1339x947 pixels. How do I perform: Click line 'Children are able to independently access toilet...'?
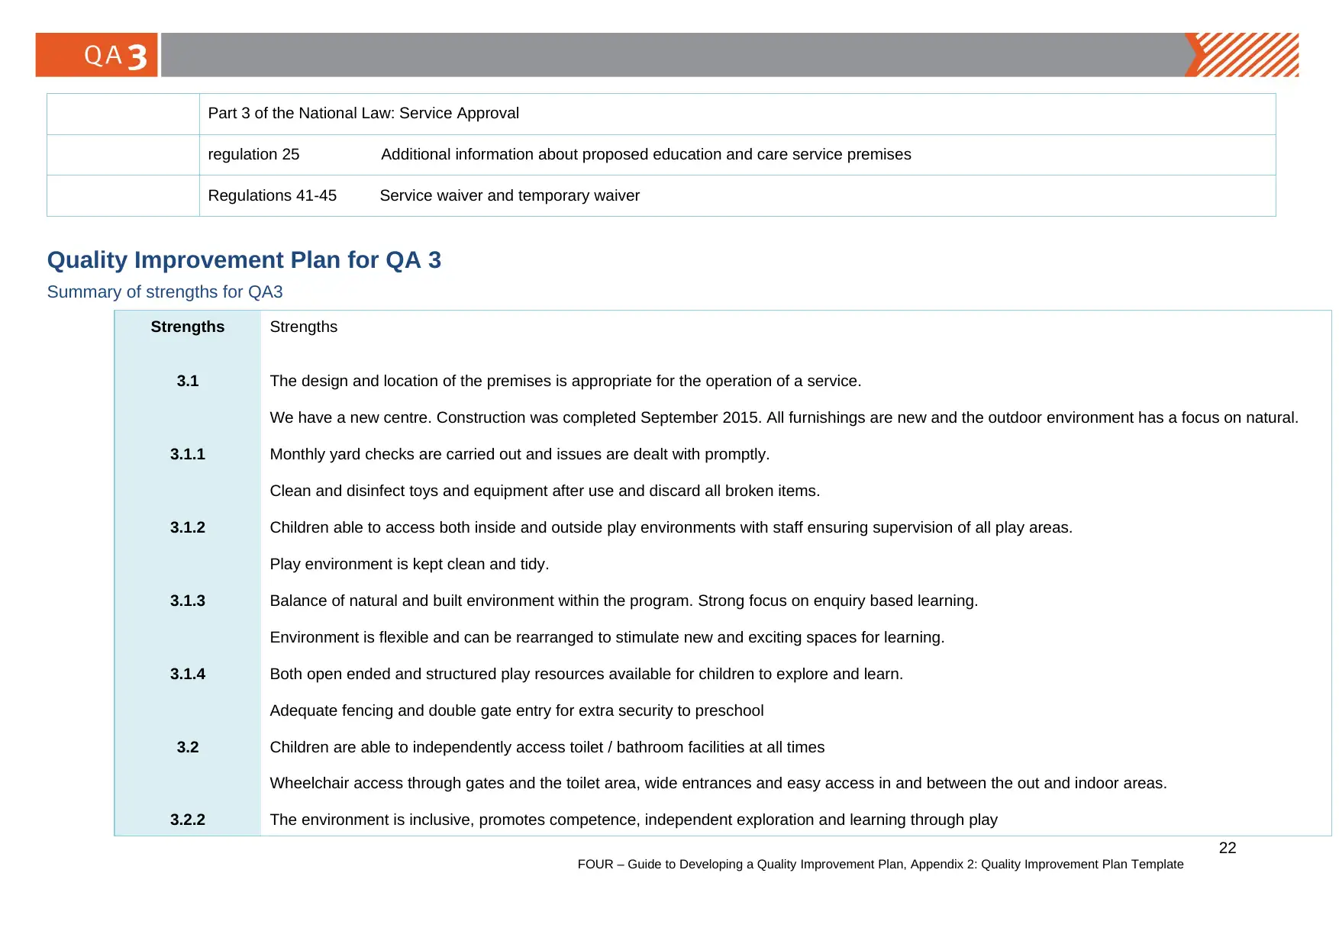pos(547,748)
